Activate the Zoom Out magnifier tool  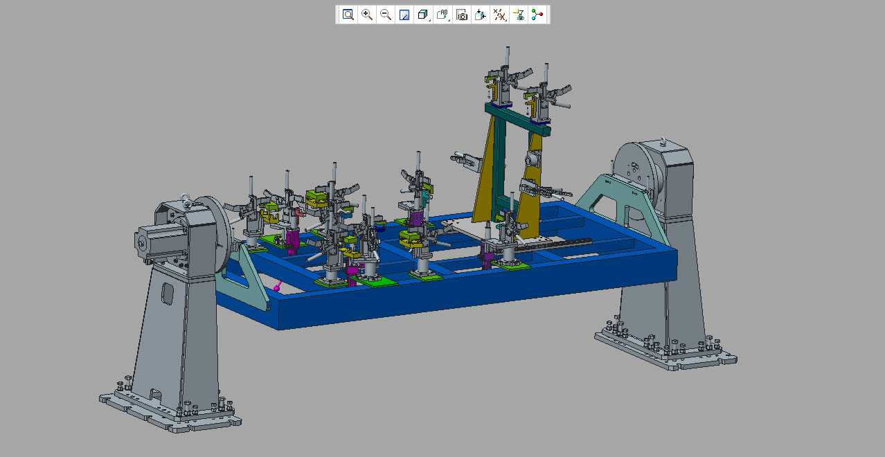tap(386, 15)
